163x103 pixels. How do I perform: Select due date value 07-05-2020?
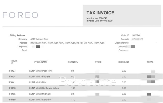[x=138, y=39]
